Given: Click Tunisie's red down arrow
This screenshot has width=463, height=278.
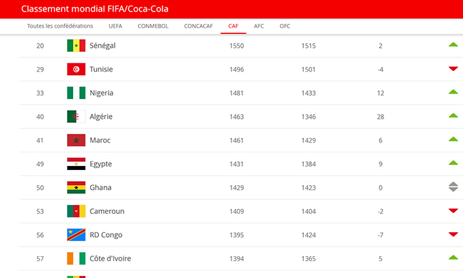Looking at the screenshot, I should 453,69.
